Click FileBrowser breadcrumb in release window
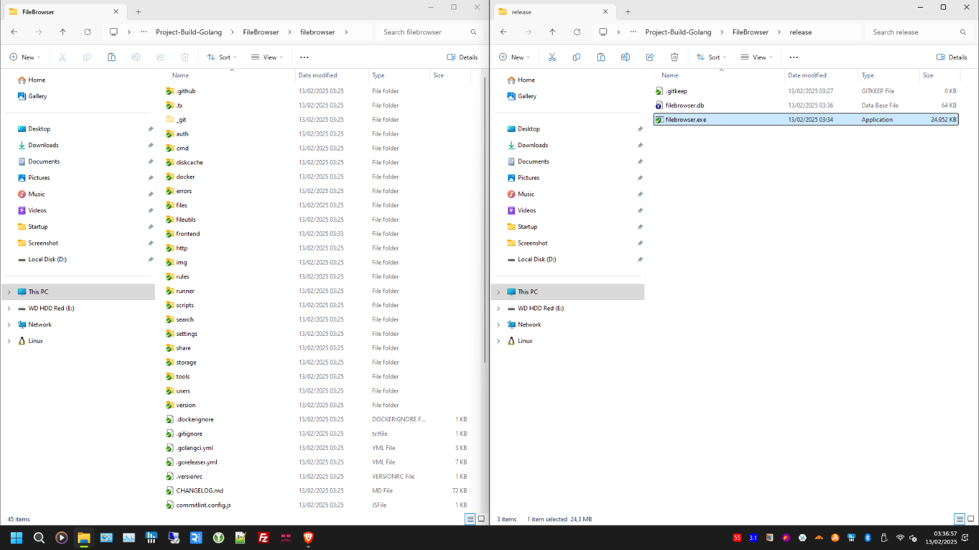This screenshot has height=550, width=979. point(750,32)
